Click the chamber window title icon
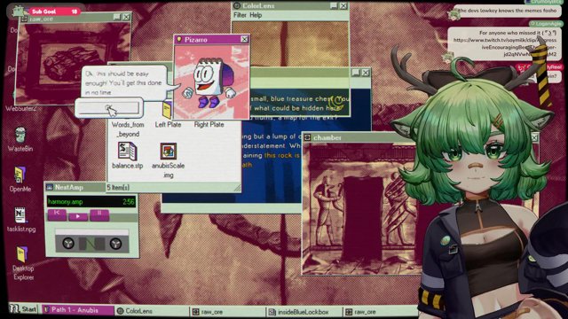 [307, 137]
